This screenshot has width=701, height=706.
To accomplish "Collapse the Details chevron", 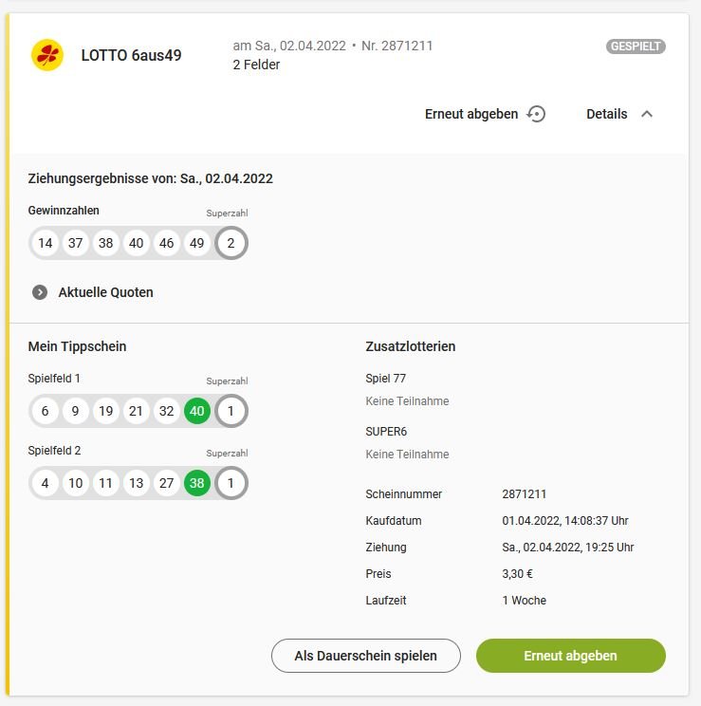I will coord(647,114).
